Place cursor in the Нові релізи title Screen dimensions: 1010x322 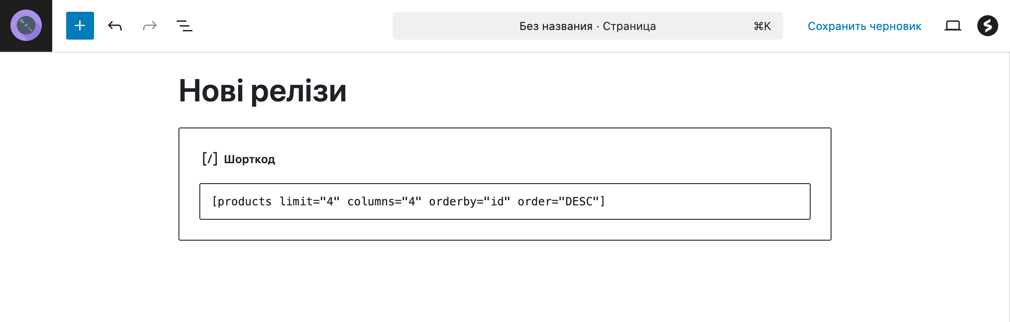262,91
